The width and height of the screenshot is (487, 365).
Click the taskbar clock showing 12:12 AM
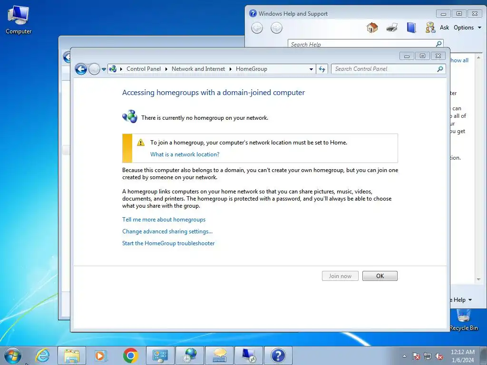462,356
